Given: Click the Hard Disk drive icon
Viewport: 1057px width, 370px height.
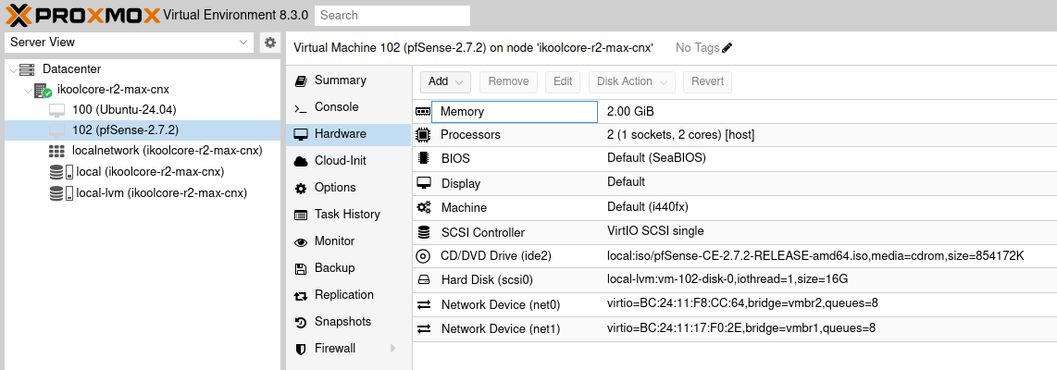Looking at the screenshot, I should 423,279.
